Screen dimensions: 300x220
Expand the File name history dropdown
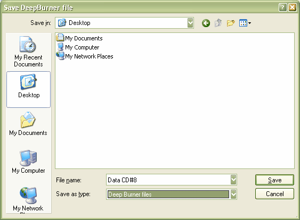click(x=233, y=180)
